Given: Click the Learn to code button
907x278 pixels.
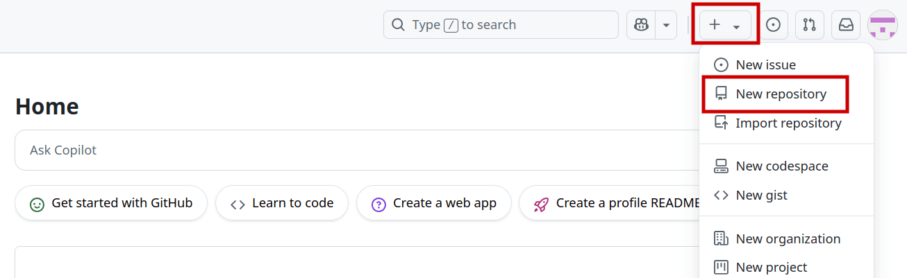Looking at the screenshot, I should 282,203.
